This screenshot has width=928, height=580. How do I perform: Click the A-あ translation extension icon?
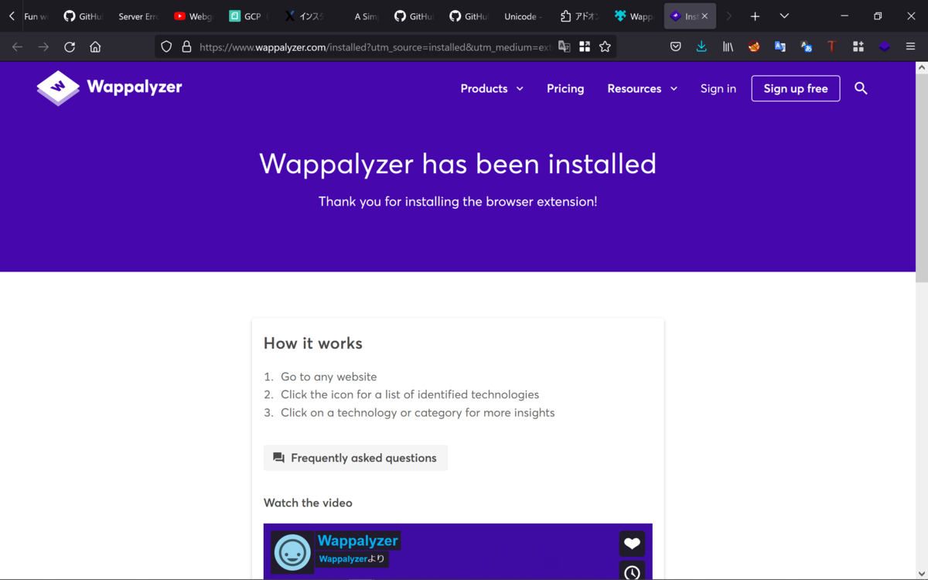(x=806, y=47)
